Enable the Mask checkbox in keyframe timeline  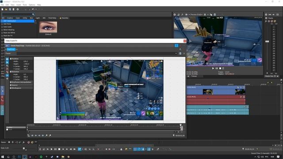click(7, 129)
